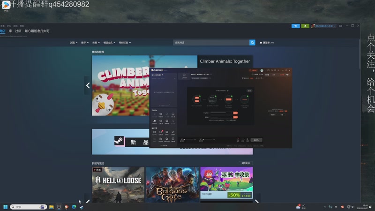Click Windows taskbar search box
The width and height of the screenshot is (375, 211).
pos(28,207)
